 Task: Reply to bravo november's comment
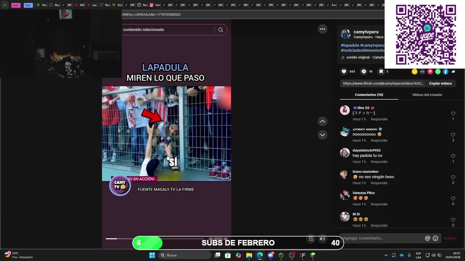(379, 183)
